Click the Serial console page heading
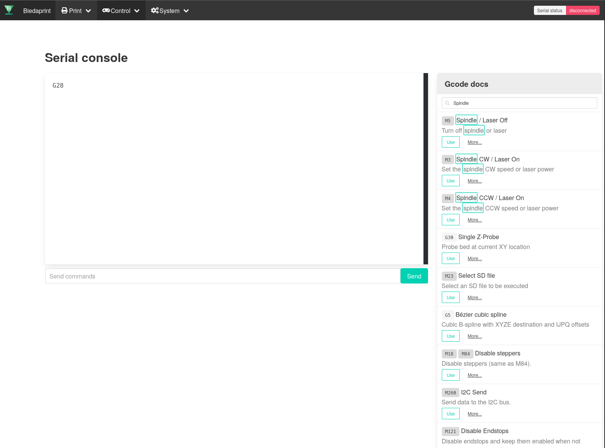 [86, 58]
